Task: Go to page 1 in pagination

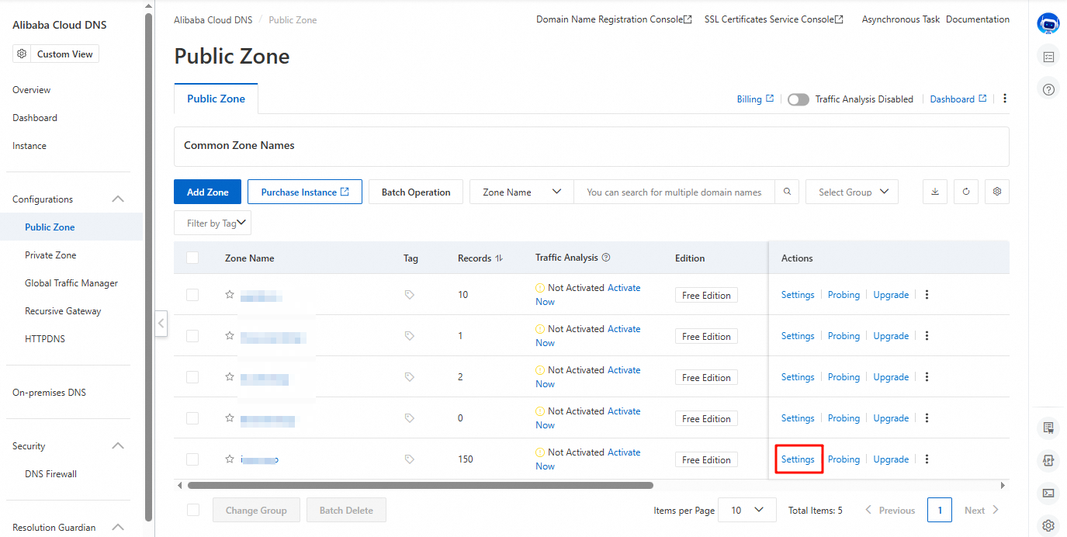Action: coord(940,510)
